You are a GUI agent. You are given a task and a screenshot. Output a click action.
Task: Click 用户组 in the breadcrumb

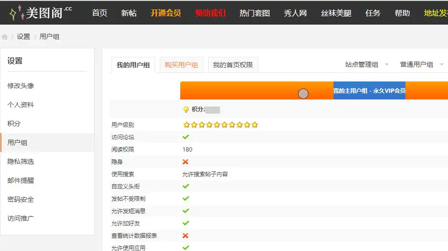point(49,36)
